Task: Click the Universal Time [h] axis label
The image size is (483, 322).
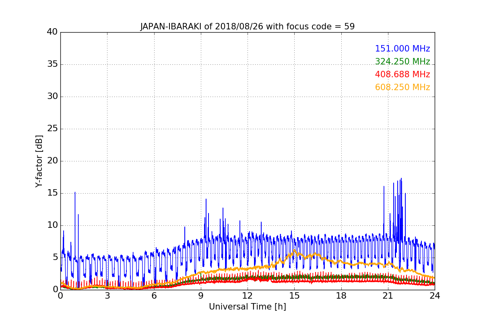Action: click(248, 307)
